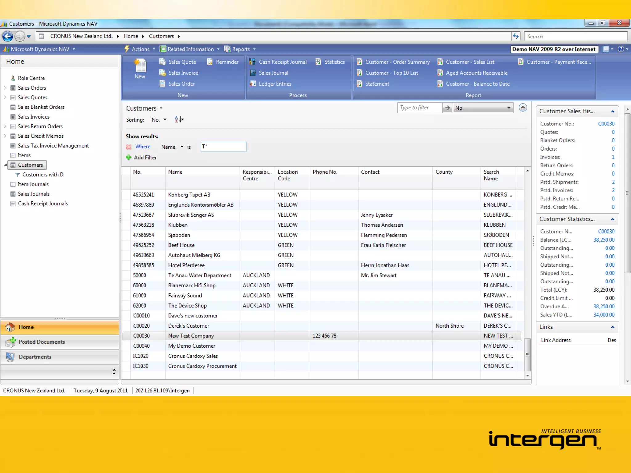Open the Cash Receipt Journal
The image size is (631, 473).
click(x=278, y=62)
